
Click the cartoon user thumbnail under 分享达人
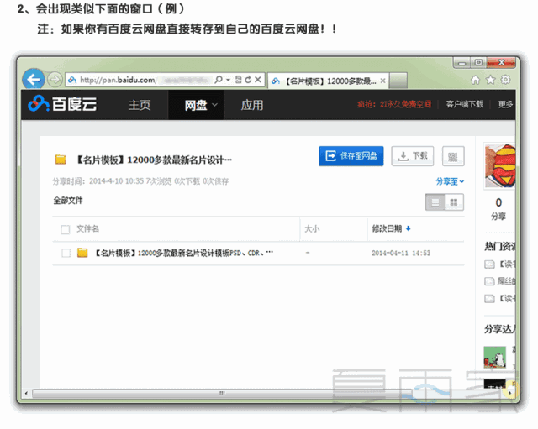point(495,357)
